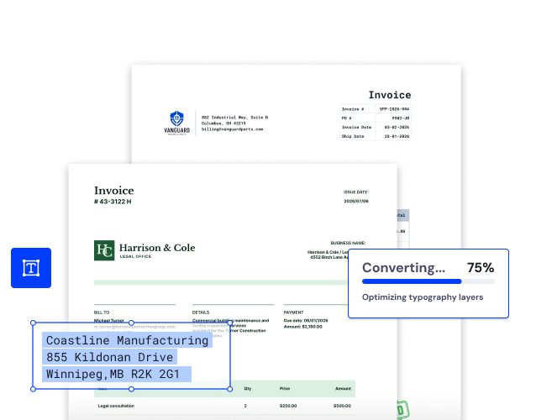Click the Invoice heading on Vanguard invoice
Screen dimensions: 536x420
click(x=390, y=95)
